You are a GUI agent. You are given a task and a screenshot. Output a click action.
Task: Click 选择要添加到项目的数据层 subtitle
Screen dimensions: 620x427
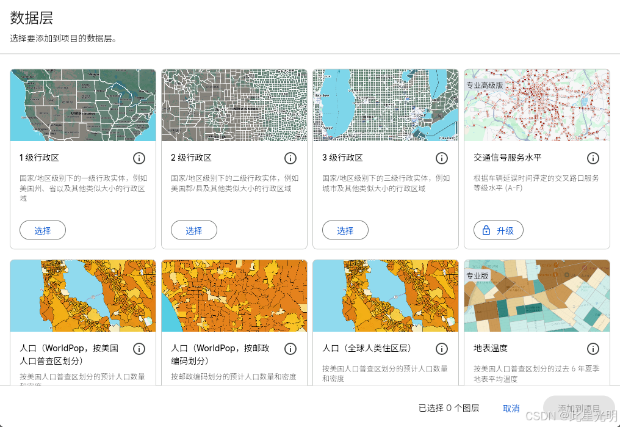(63, 38)
